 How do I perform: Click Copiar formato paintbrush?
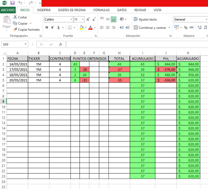pos(15,30)
